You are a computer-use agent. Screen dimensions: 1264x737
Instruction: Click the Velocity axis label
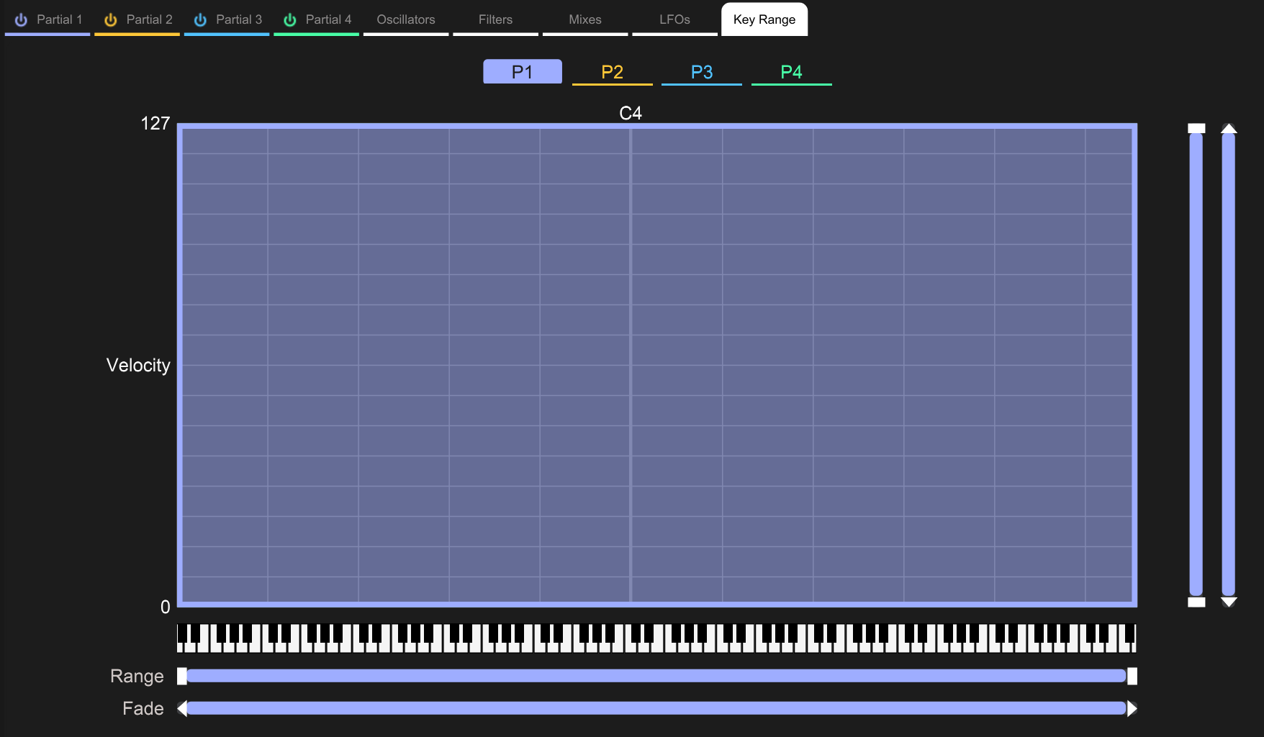pos(138,365)
